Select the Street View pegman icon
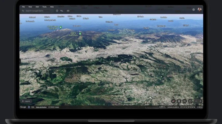This screenshot has height=124, width=222. click(179, 101)
